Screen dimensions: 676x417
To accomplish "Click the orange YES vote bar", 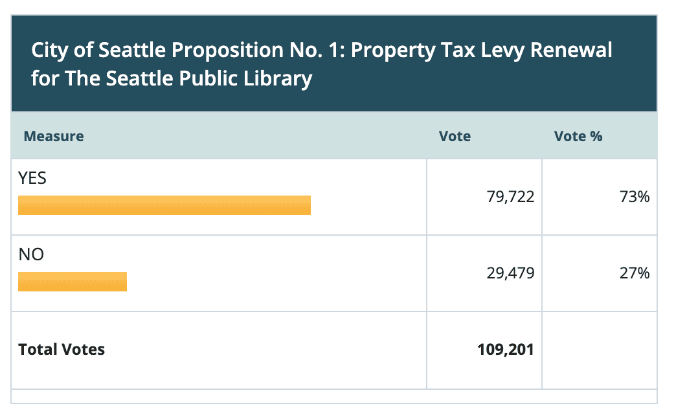I will point(164,205).
